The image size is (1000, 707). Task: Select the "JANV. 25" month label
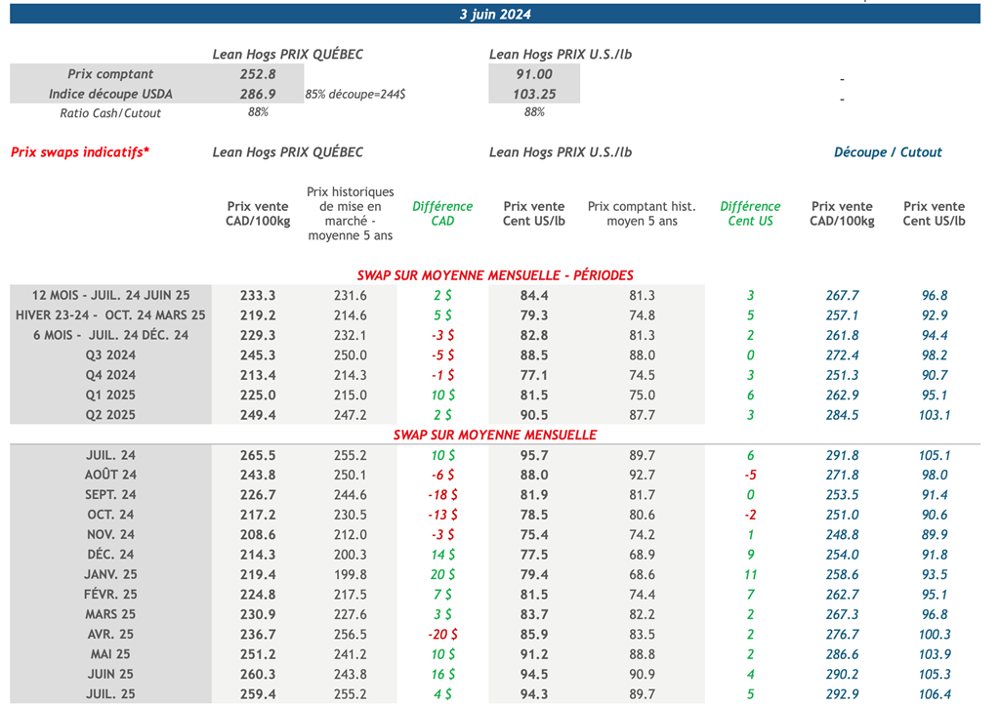[110, 575]
